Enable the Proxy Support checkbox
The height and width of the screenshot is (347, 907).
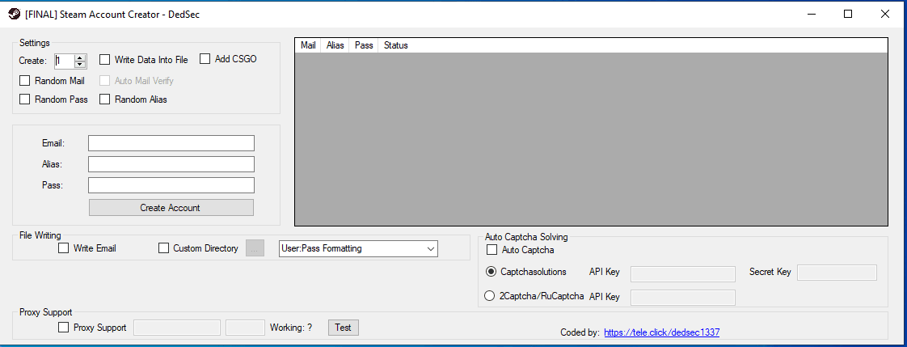(x=64, y=328)
